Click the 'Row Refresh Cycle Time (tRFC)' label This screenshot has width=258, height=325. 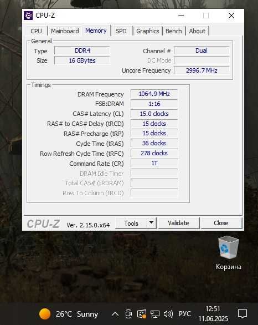click(x=82, y=154)
